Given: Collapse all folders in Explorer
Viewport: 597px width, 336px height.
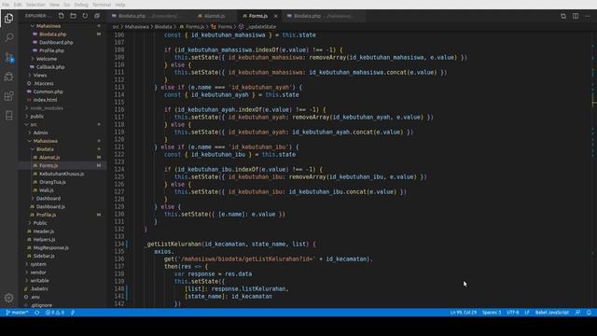Looking at the screenshot, I should (x=97, y=16).
